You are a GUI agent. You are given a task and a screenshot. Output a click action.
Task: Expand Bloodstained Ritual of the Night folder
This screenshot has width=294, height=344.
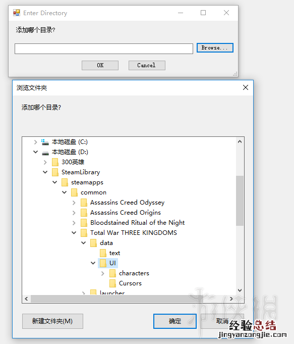[74, 223]
